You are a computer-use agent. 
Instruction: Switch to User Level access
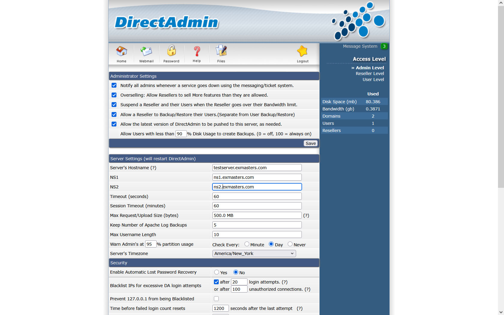373,79
